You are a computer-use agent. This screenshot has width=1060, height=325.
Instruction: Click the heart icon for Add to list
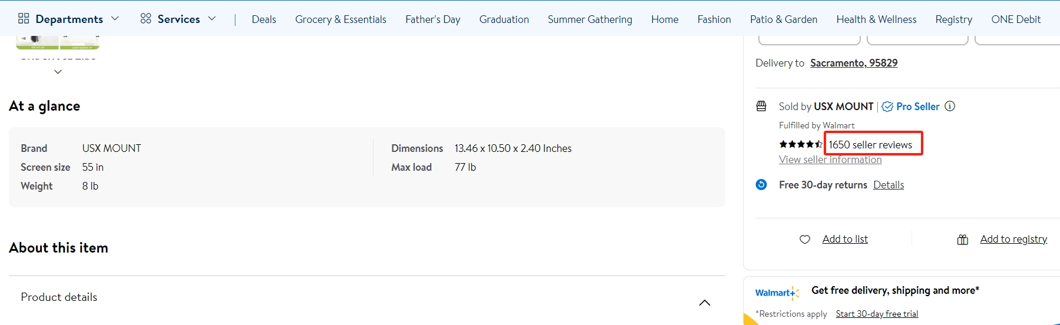tap(805, 239)
